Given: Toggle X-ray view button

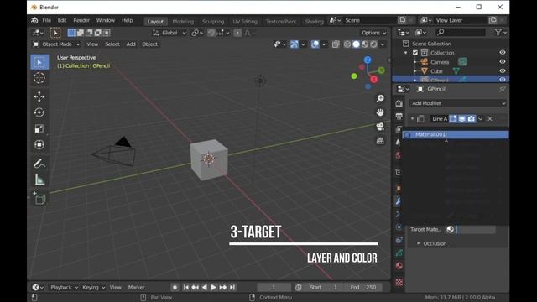Looking at the screenshot, I should [336, 44].
